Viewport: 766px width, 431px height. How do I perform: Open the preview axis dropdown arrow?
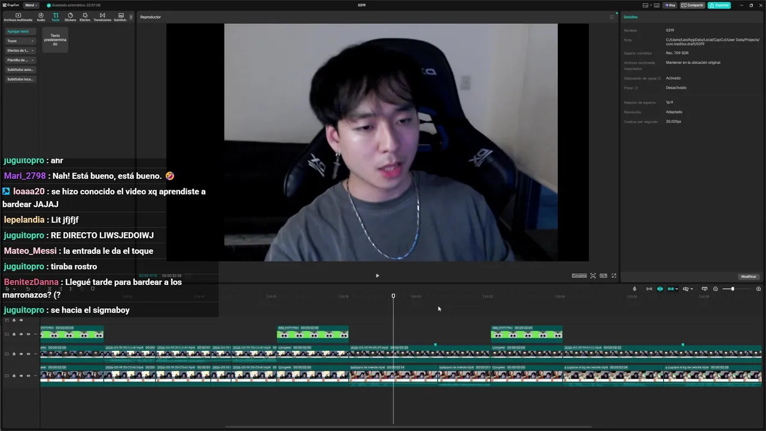coord(692,289)
